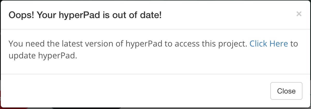
Task: Close the modal using the footer button
Action: 286,91
